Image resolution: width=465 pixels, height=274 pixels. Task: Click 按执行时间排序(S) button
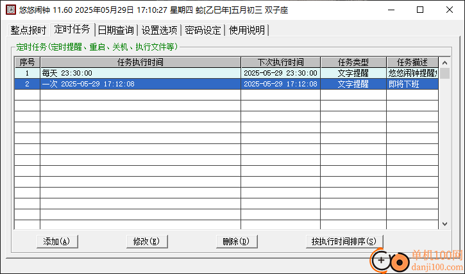[344, 241]
